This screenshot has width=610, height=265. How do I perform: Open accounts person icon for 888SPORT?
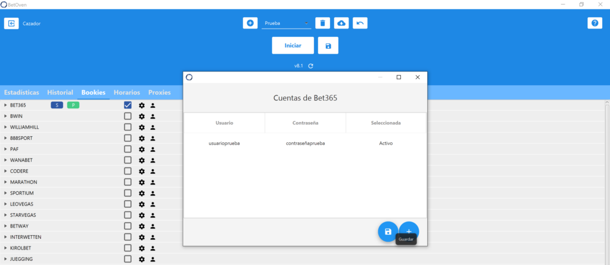[x=153, y=138]
